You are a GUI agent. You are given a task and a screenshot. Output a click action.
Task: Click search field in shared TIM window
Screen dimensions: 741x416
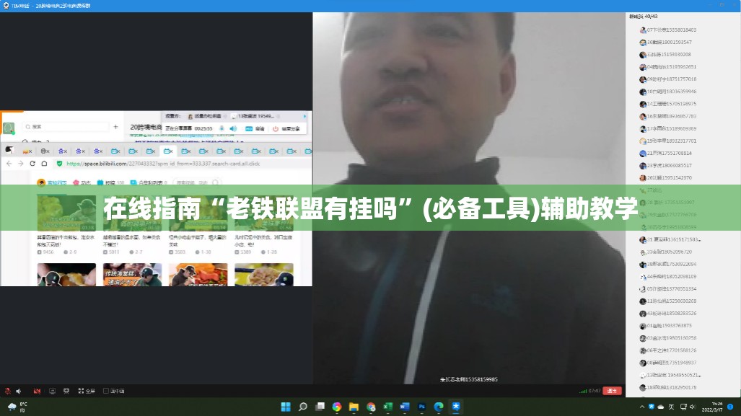(x=66, y=127)
